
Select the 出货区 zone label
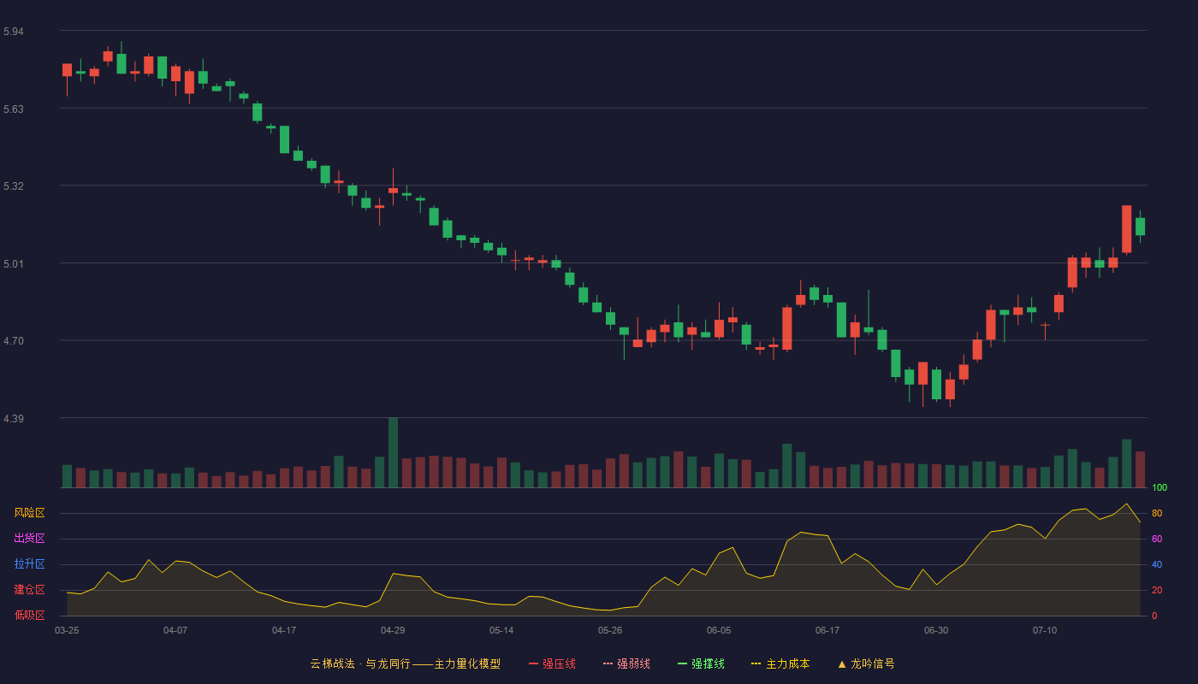click(x=29, y=539)
